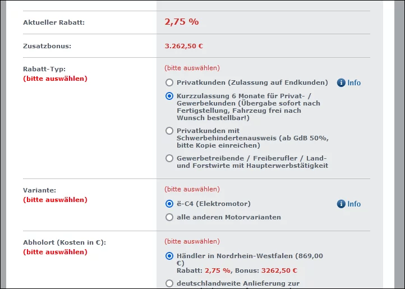The height and width of the screenshot is (289, 405).
Task: Select the ë-C4 (Elektromotor) variant radio
Action: click(x=169, y=204)
